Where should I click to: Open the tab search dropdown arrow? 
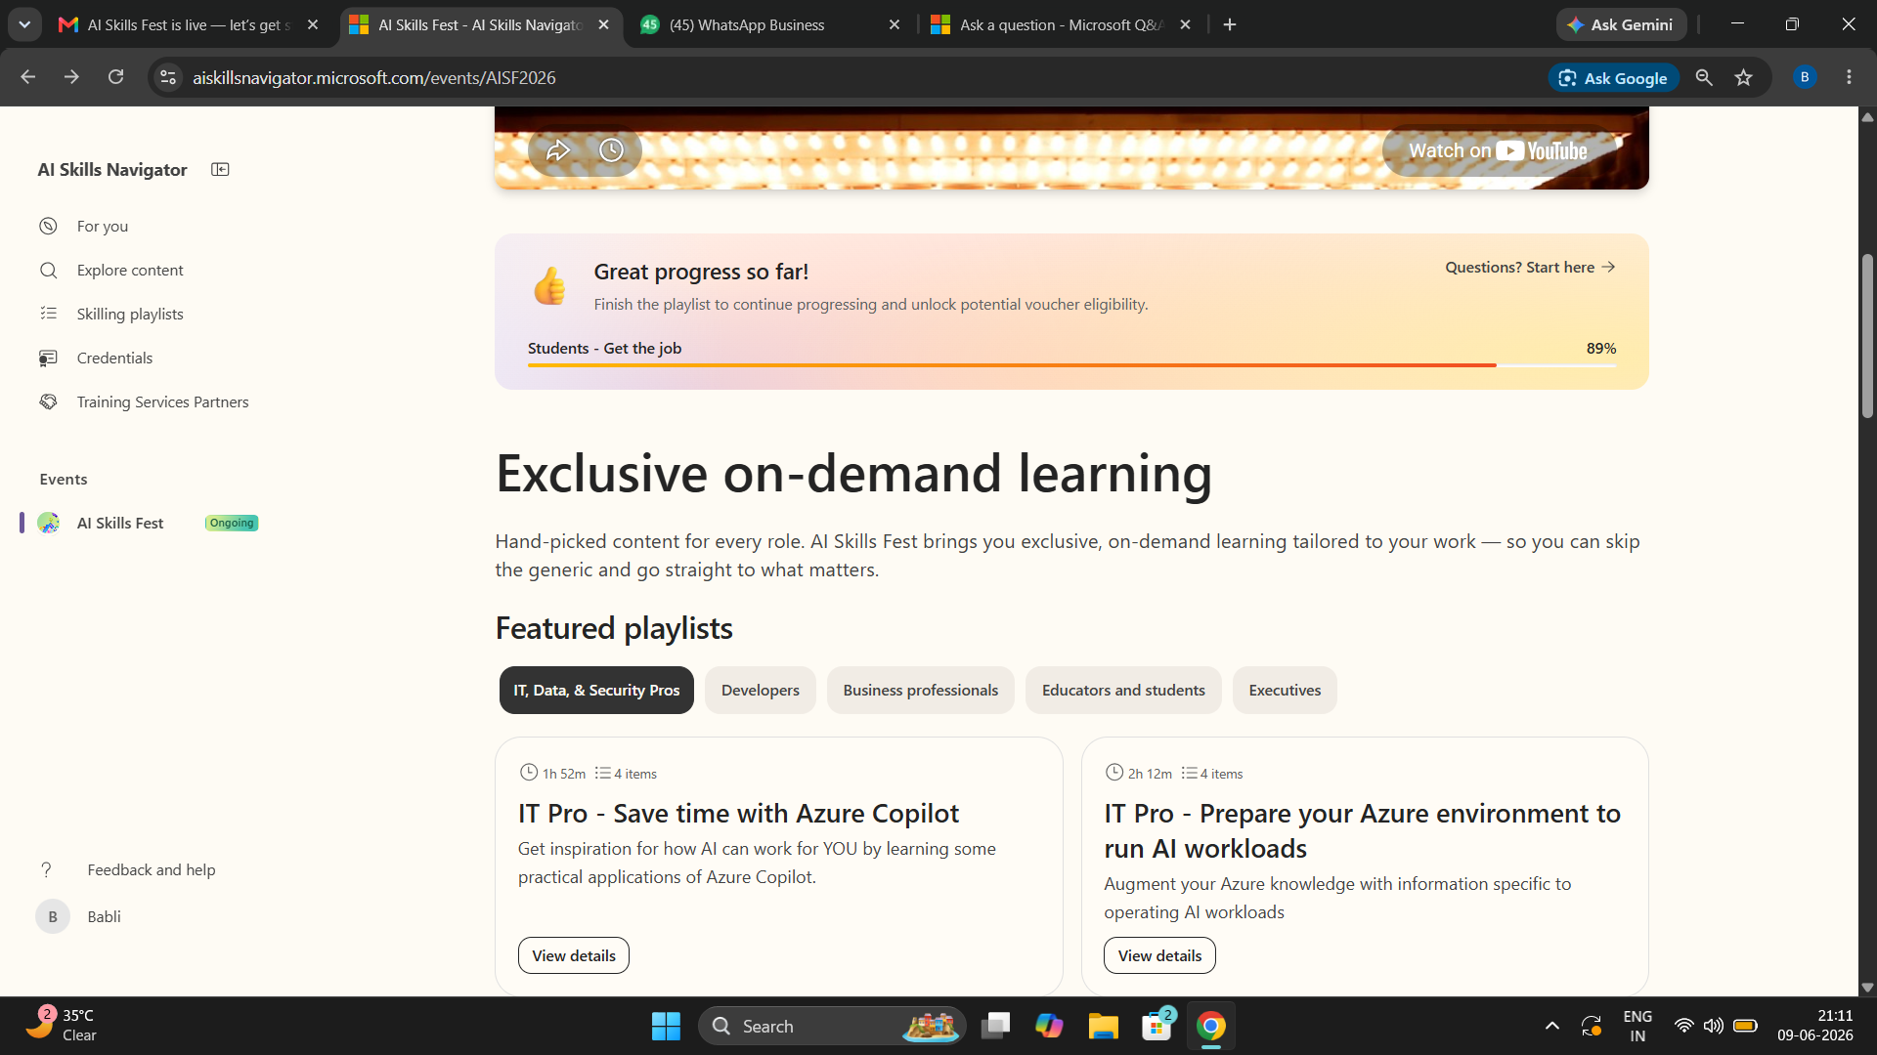click(24, 24)
